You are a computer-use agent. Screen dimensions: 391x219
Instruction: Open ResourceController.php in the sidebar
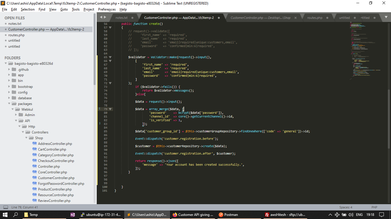[x=56, y=195]
